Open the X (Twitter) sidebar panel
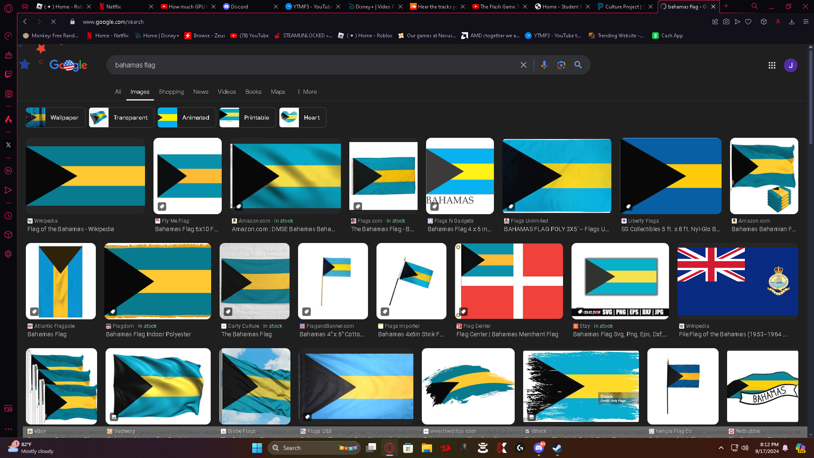814x458 pixels. 8,145
